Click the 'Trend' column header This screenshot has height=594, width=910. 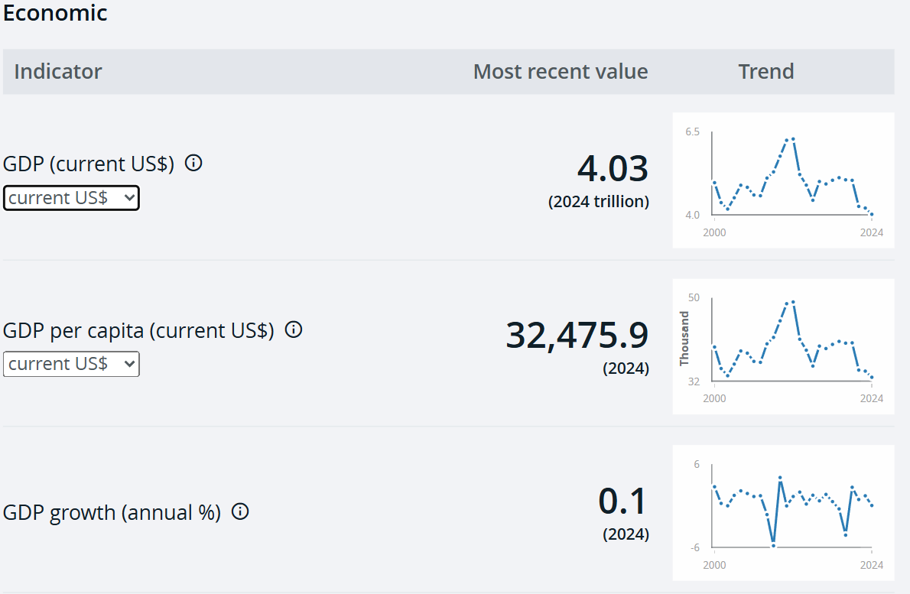(x=766, y=71)
